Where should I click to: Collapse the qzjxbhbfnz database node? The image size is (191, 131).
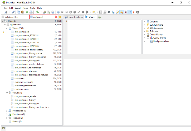(5, 25)
